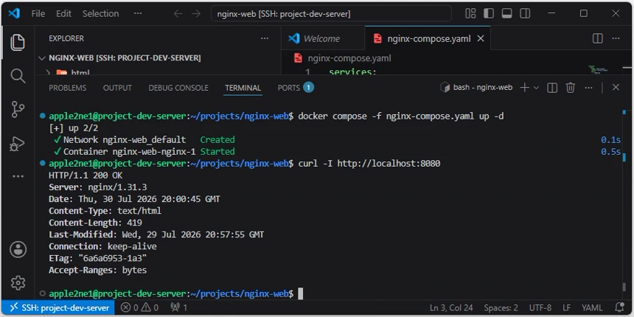
Task: Toggle the secondary side bar
Action: click(x=525, y=13)
